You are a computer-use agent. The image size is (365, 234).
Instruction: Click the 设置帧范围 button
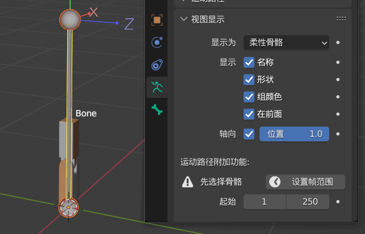pyautogui.click(x=306, y=182)
